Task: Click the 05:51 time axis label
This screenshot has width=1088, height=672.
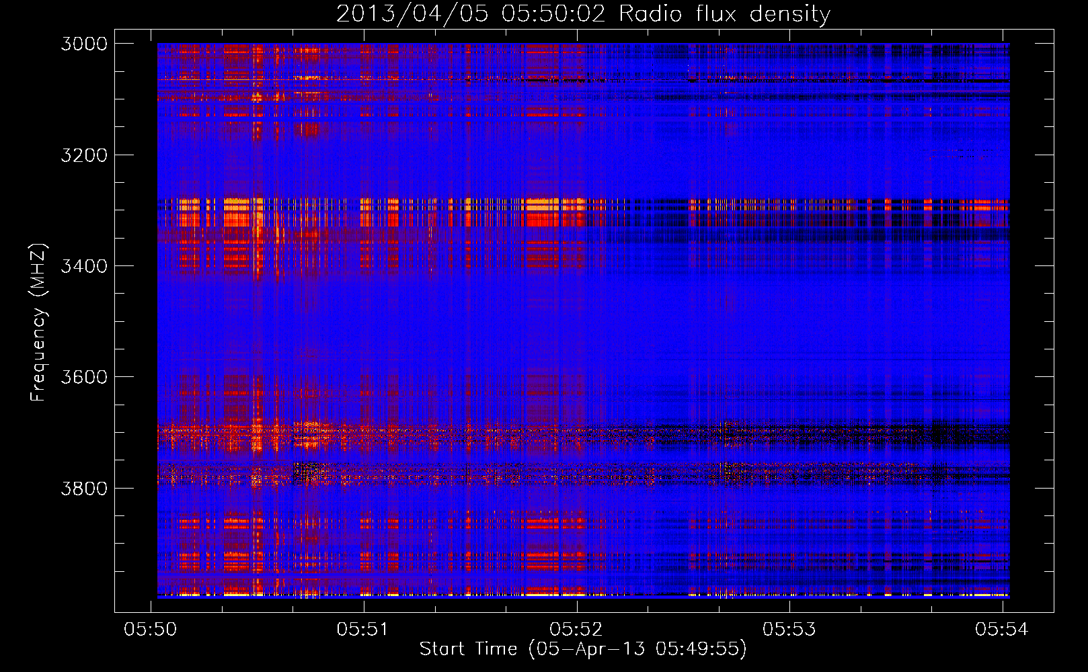Action: click(363, 630)
